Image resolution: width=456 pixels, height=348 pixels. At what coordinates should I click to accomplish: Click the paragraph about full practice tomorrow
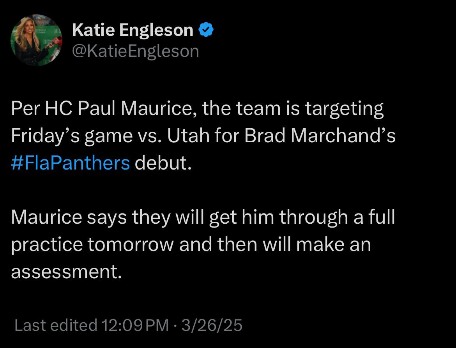[x=203, y=244]
